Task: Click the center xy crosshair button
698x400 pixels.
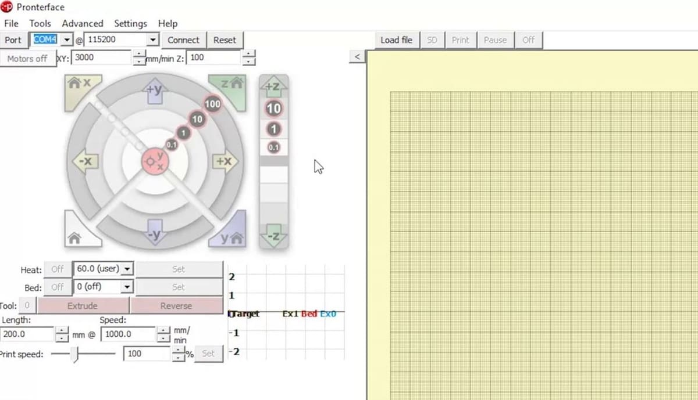Action: [155, 162]
